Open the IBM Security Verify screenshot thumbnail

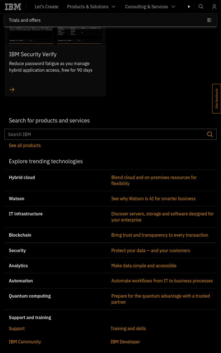coord(55,36)
